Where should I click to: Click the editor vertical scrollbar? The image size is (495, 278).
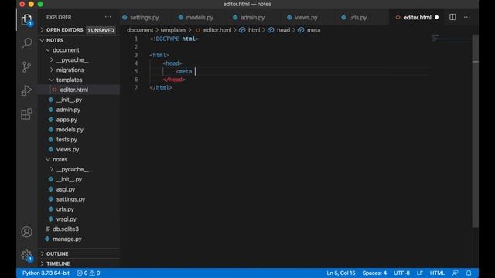pyautogui.click(x=476, y=131)
